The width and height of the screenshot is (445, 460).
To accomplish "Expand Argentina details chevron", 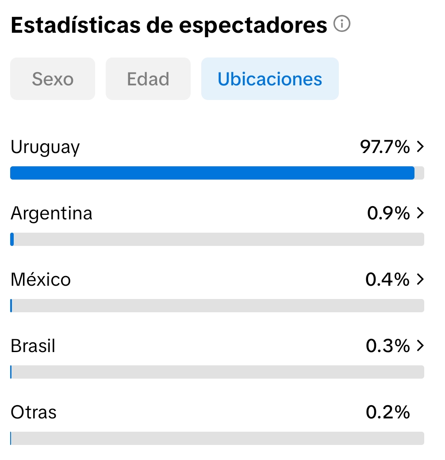I will (x=420, y=214).
